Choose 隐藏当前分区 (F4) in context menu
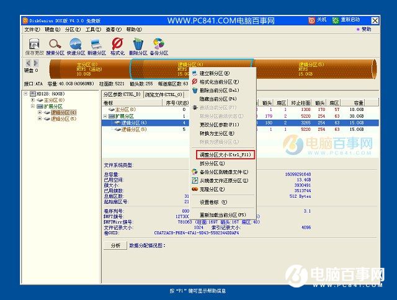The image size is (397, 300). 223,99
